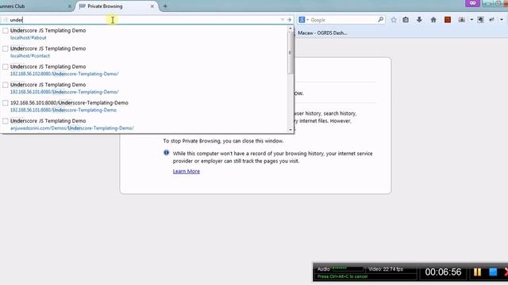Screen dimensions: 508x285
Task: Close the Runners Club tab
Action: click(69, 6)
